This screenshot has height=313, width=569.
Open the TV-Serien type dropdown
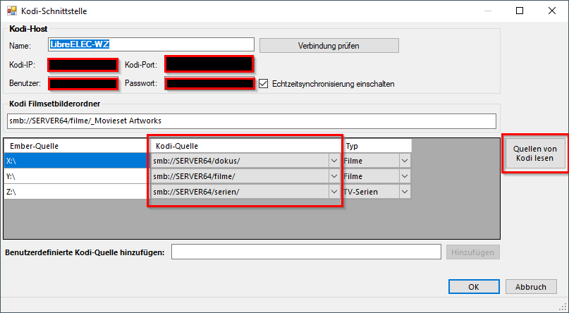coord(405,192)
